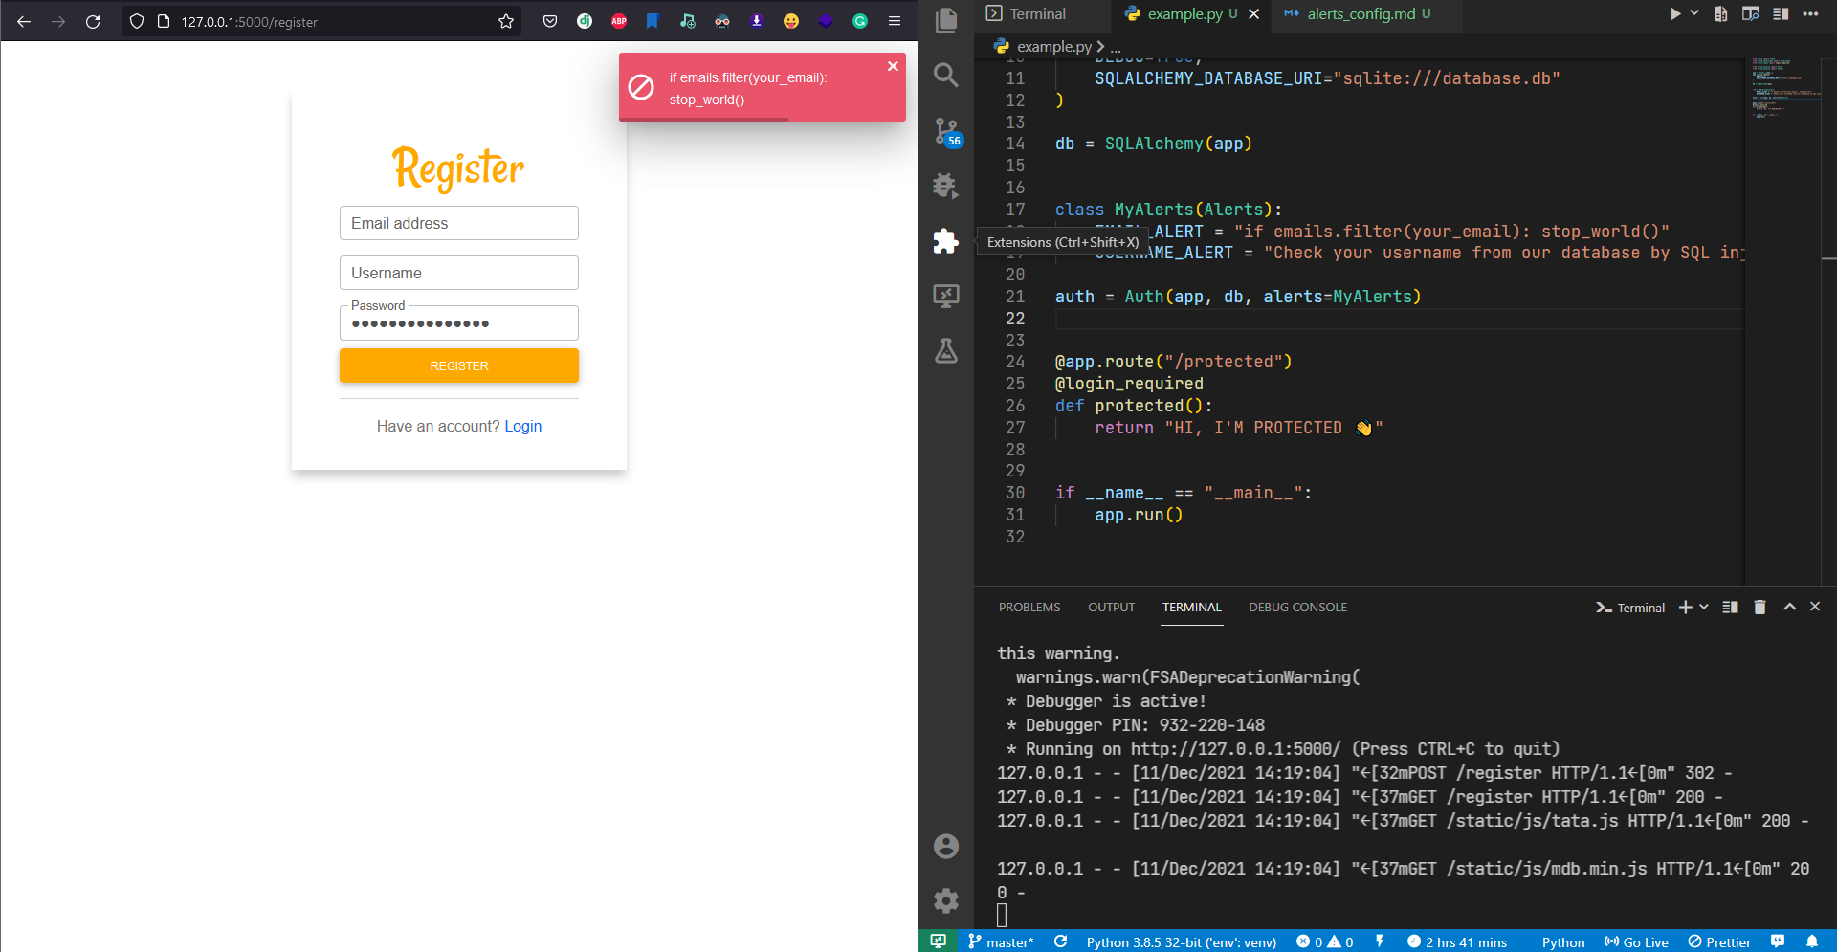Reload the browser page
This screenshot has height=952, width=1837.
[93, 21]
